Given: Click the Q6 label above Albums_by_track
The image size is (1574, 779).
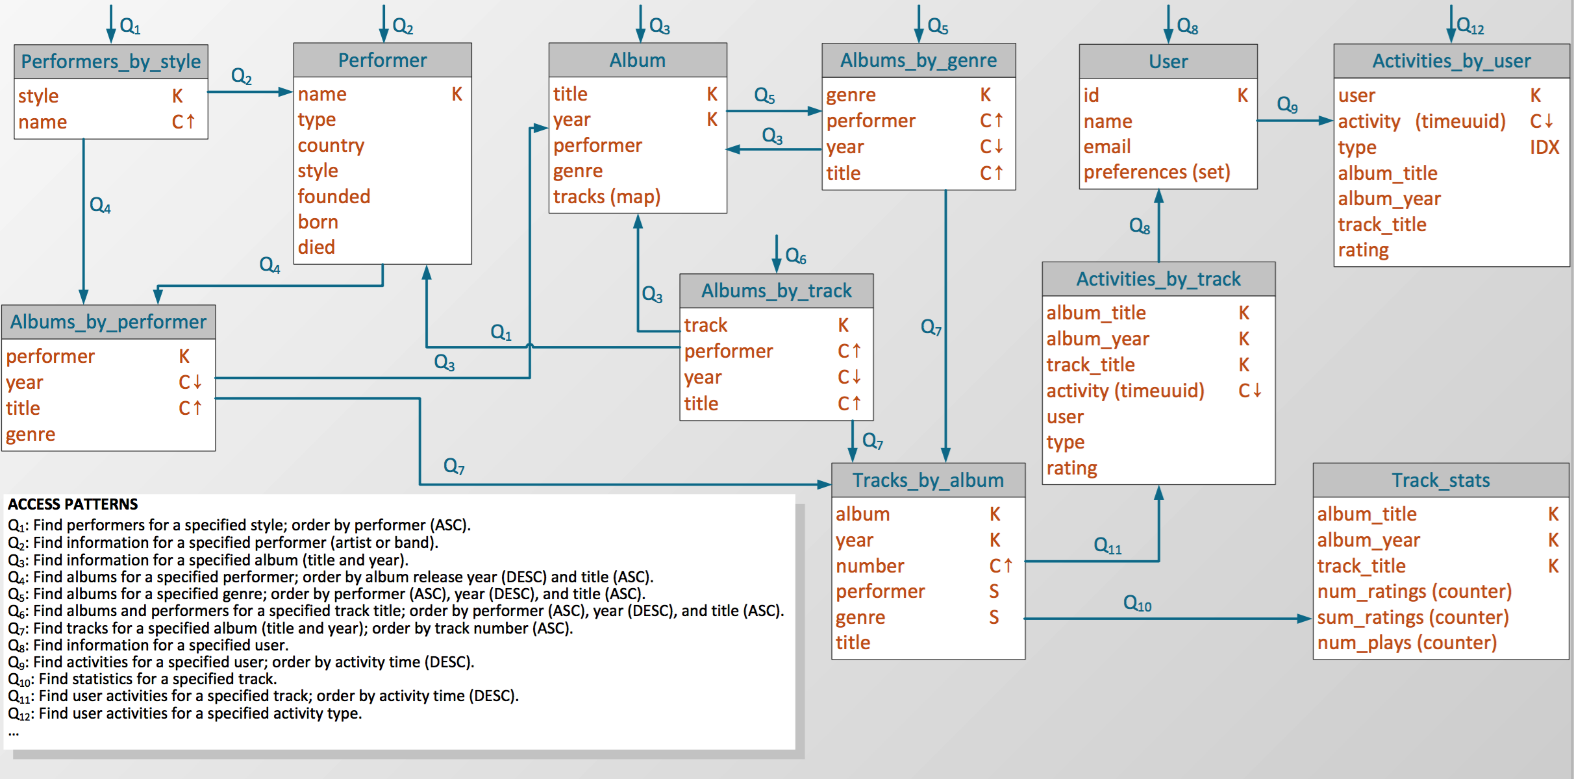Looking at the screenshot, I should tap(795, 256).
